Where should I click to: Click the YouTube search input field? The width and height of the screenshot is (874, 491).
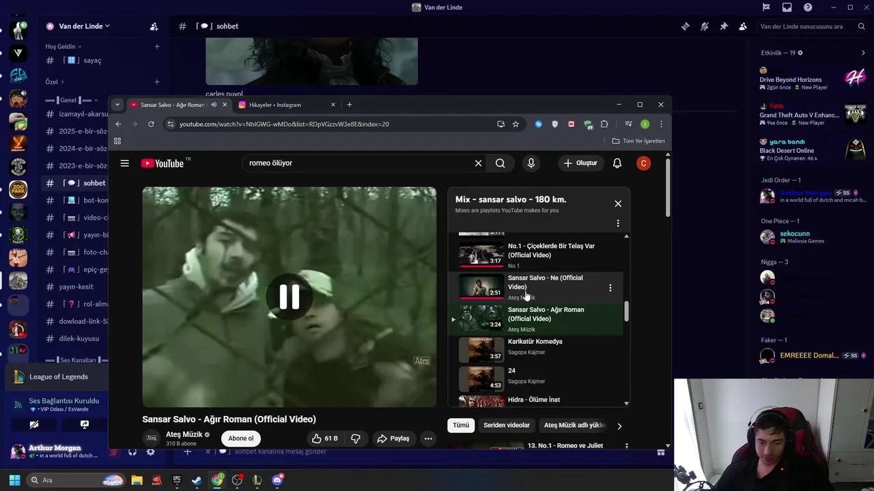tap(358, 163)
